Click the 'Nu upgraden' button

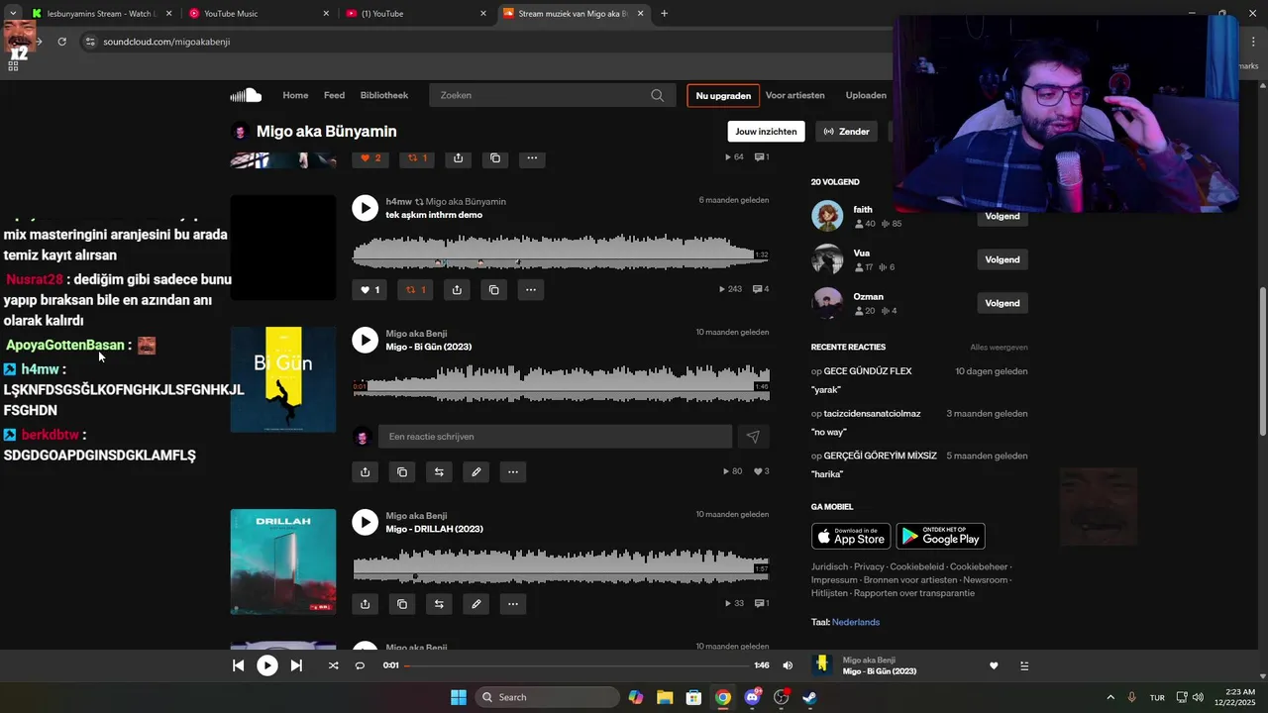point(723,95)
